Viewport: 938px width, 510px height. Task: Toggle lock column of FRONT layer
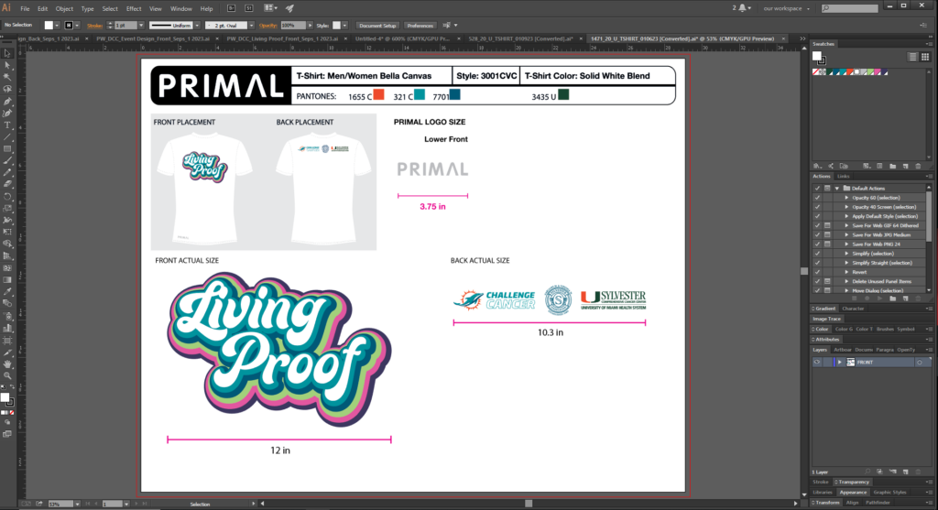click(x=827, y=363)
